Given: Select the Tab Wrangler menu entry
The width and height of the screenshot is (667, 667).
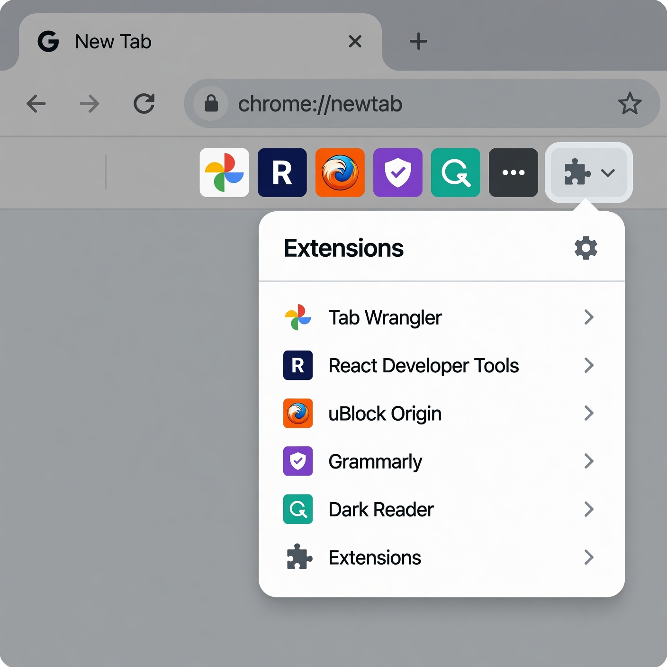Looking at the screenshot, I should click(442, 317).
